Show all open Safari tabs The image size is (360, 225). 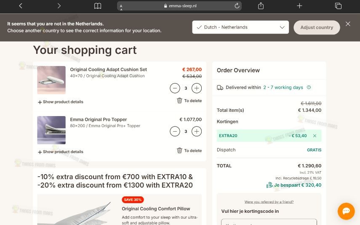coord(338,6)
